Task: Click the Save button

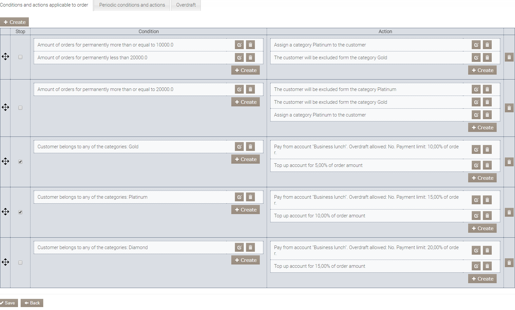Action: pos(9,303)
